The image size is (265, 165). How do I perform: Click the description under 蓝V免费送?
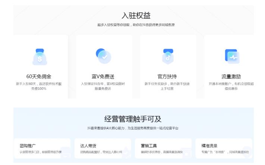[103, 86]
